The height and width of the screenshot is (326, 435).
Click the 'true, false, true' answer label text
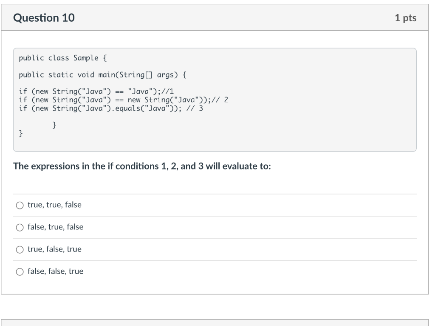[x=54, y=249]
